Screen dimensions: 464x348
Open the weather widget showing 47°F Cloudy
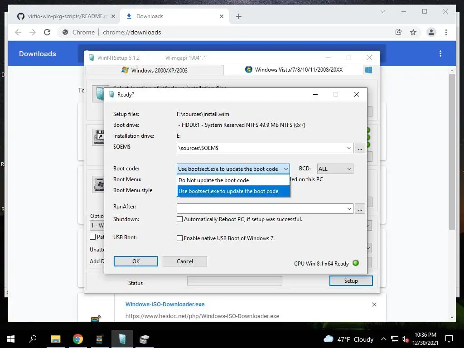coord(348,339)
